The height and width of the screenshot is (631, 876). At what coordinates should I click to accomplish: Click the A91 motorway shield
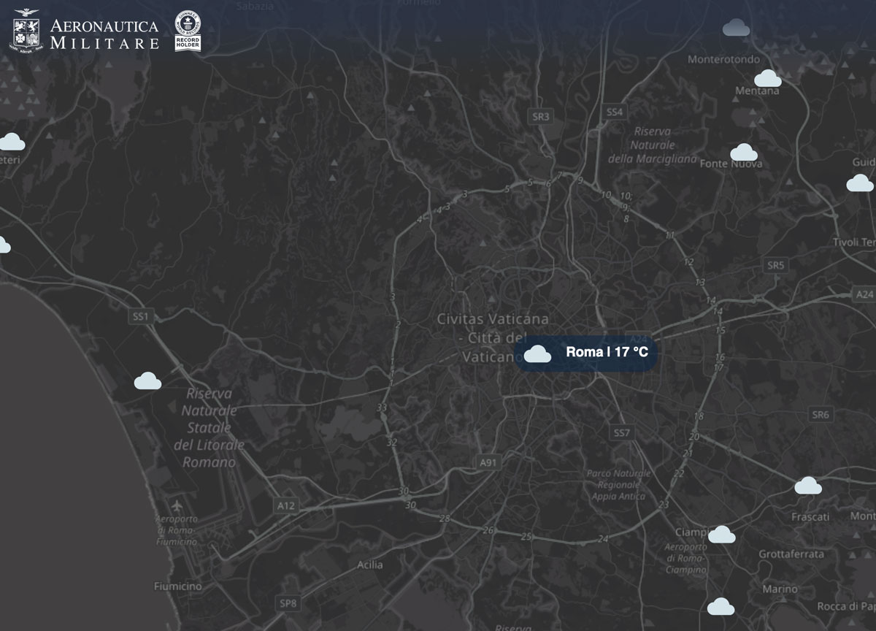pos(488,462)
